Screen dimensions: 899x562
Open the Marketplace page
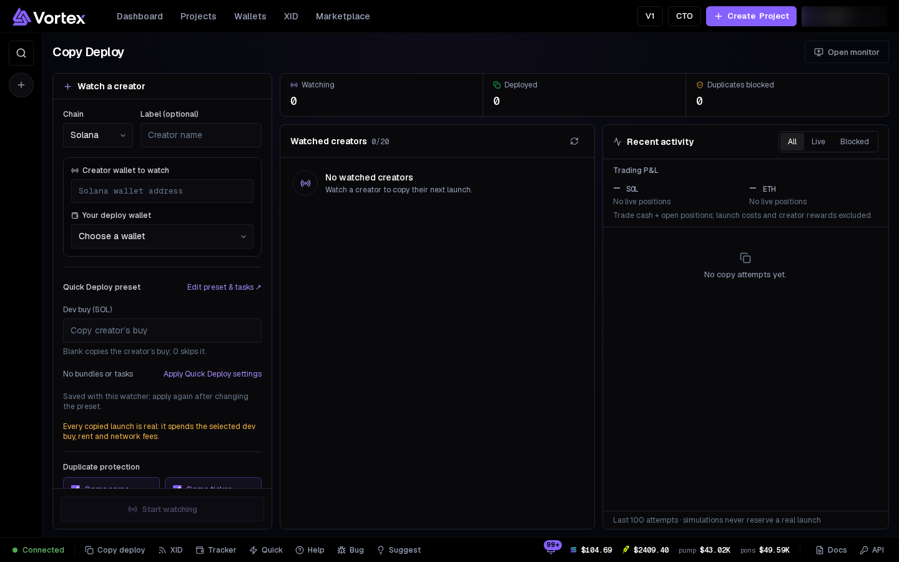point(343,16)
